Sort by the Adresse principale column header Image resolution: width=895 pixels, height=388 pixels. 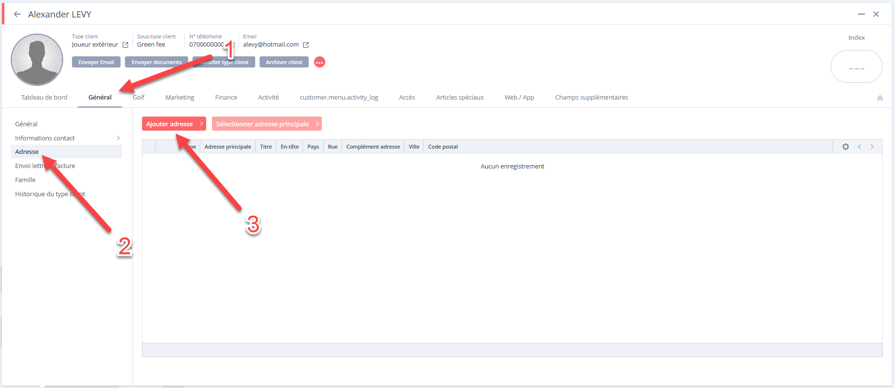tap(228, 147)
